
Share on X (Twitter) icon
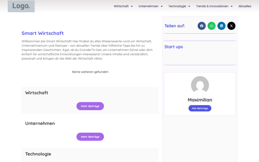point(231,26)
